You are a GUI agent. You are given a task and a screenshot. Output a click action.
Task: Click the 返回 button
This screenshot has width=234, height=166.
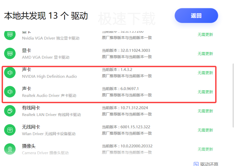[196, 16]
